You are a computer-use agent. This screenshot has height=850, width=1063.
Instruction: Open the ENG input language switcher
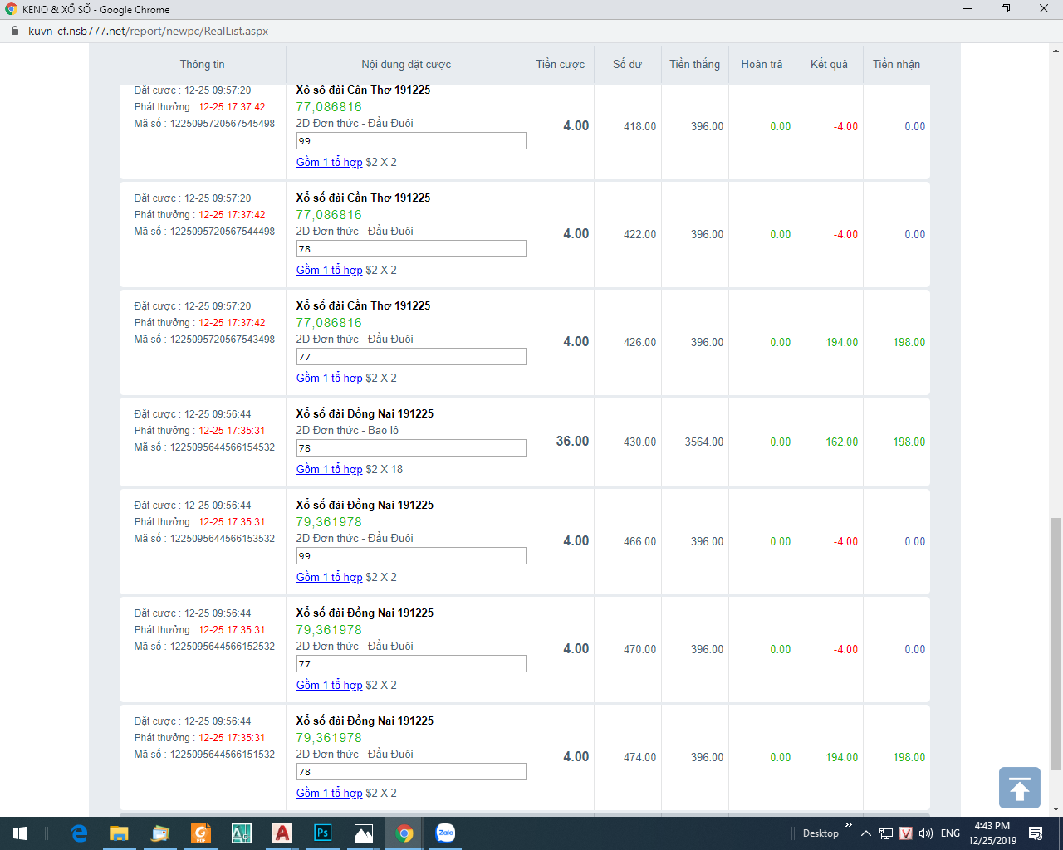point(951,833)
